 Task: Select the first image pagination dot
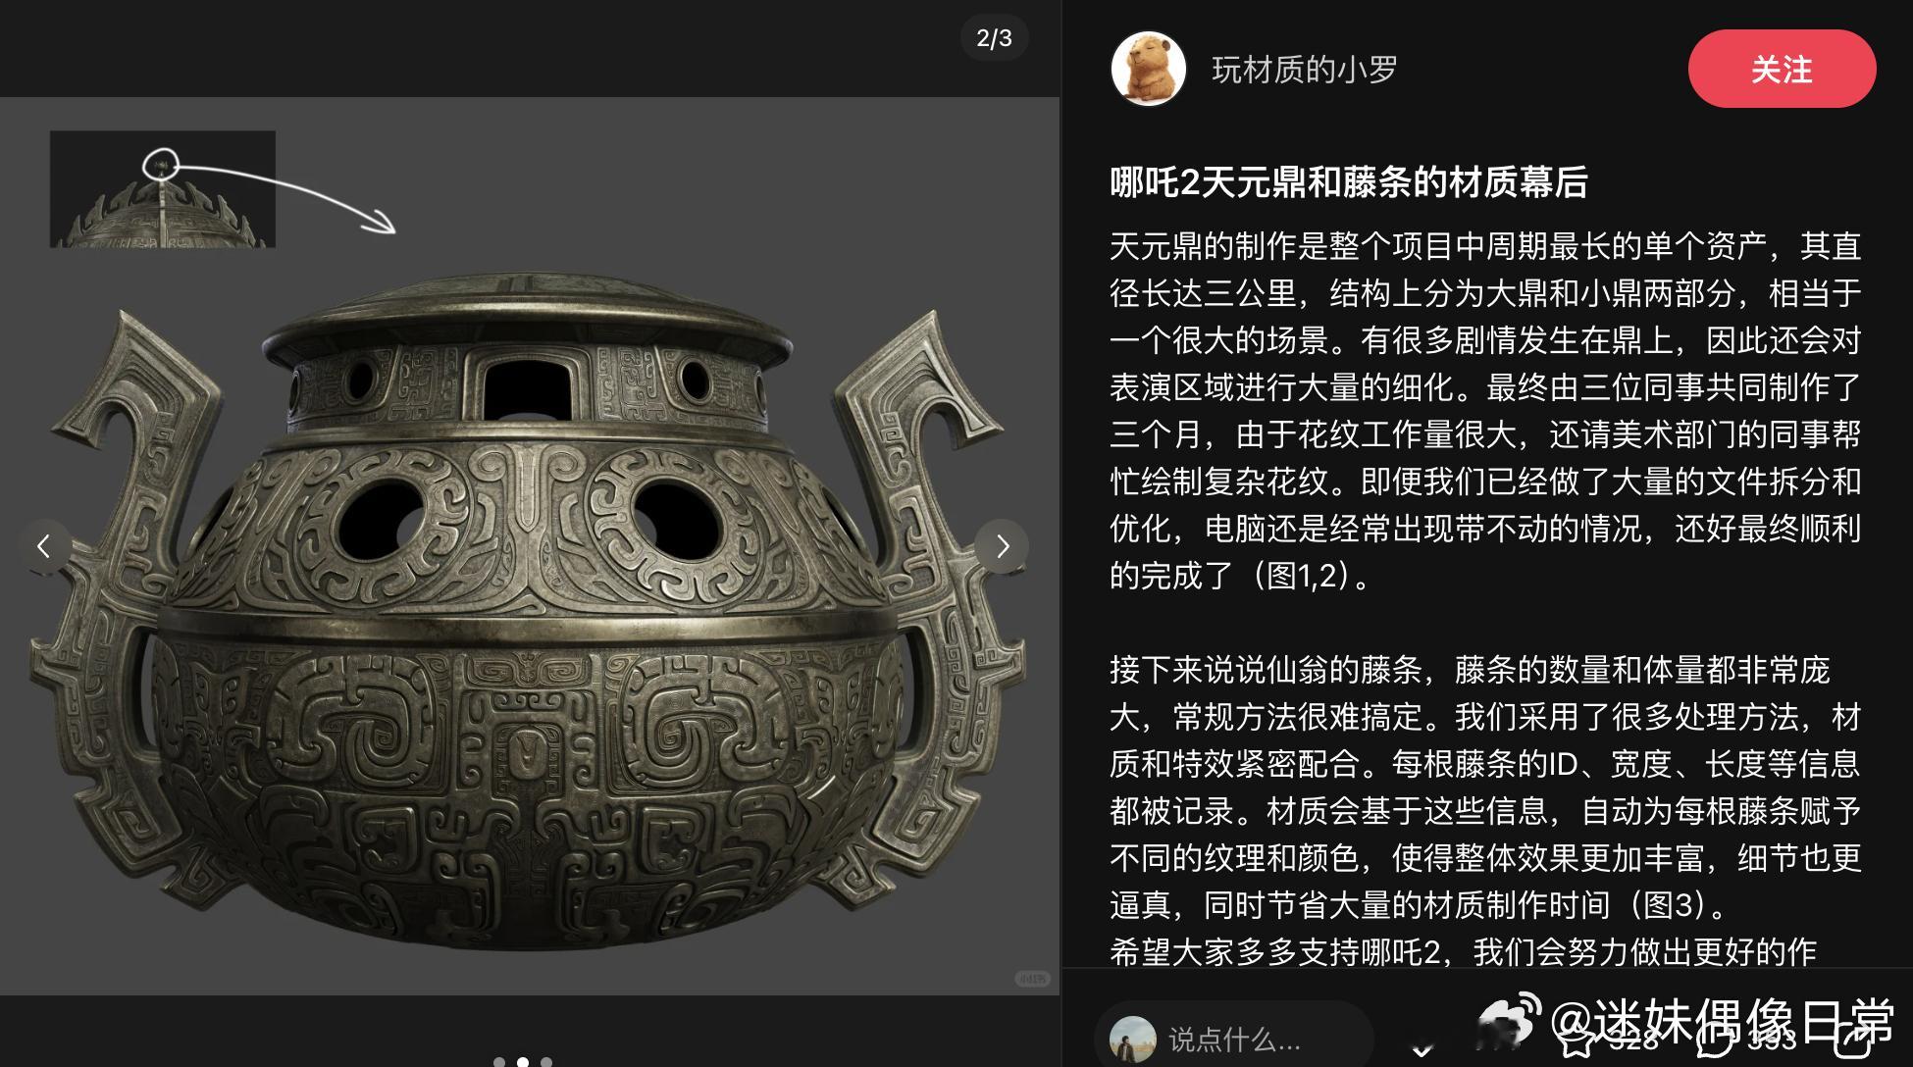tap(499, 1062)
